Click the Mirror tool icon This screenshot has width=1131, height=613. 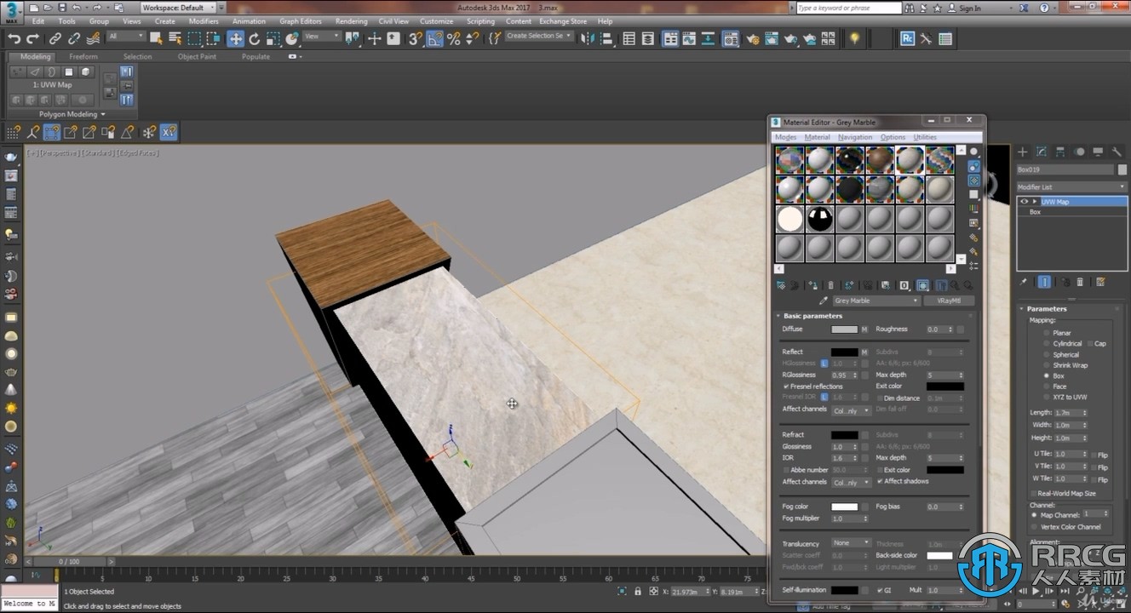tap(588, 38)
